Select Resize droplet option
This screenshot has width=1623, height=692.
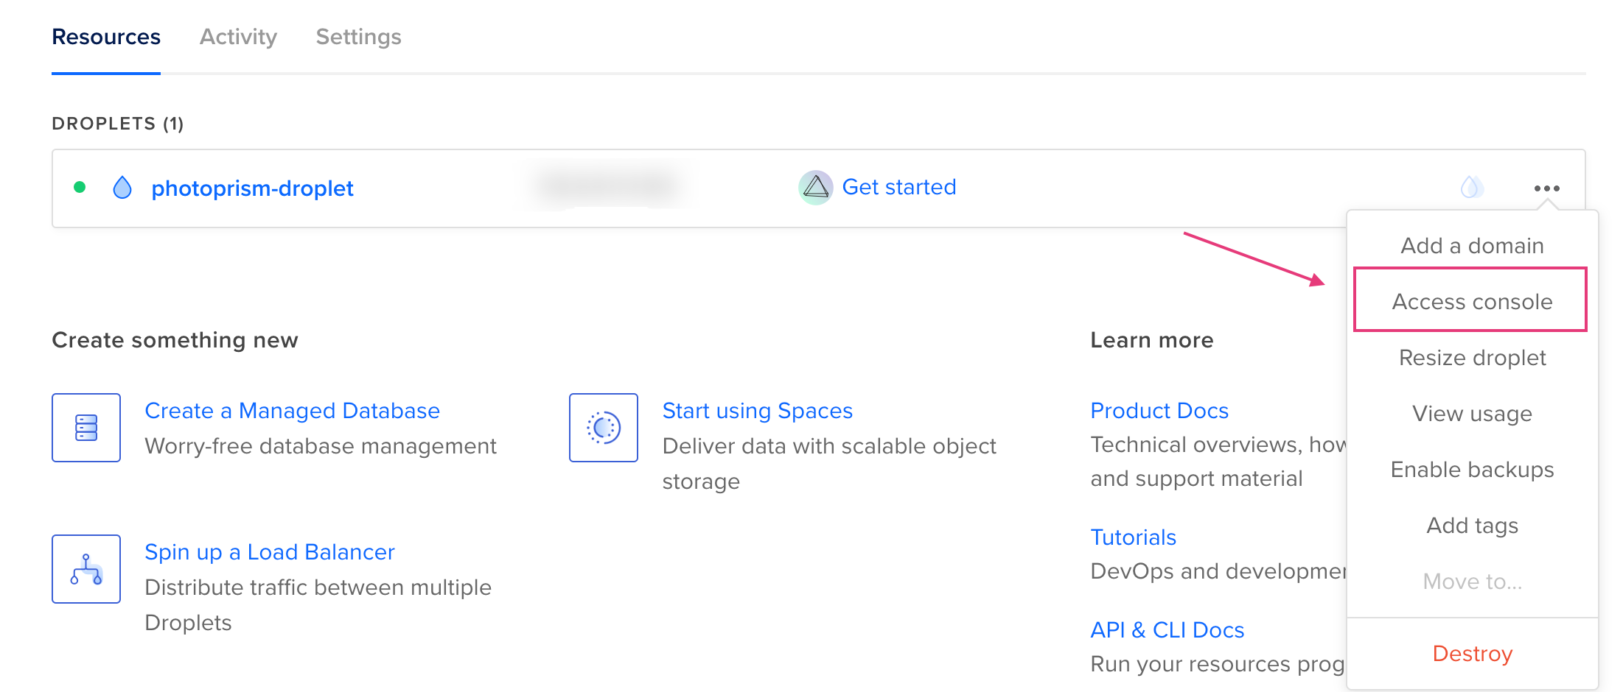(x=1472, y=358)
